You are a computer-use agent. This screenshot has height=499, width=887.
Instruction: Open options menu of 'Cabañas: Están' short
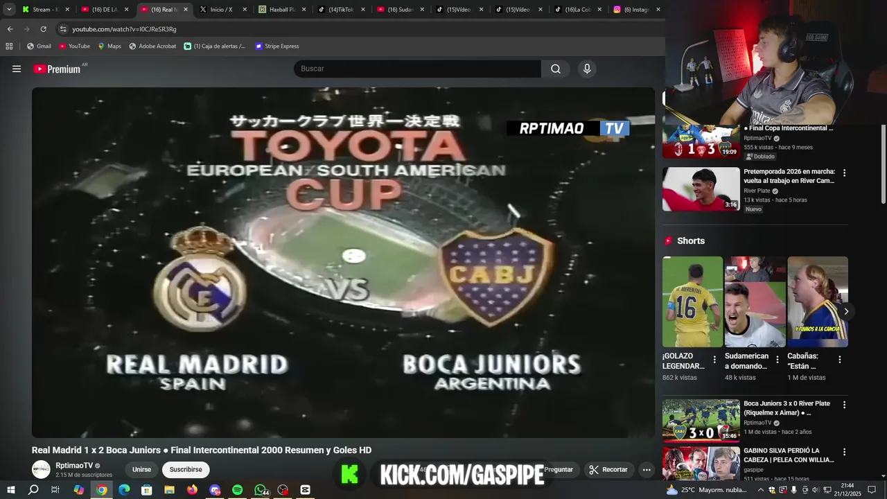840,360
